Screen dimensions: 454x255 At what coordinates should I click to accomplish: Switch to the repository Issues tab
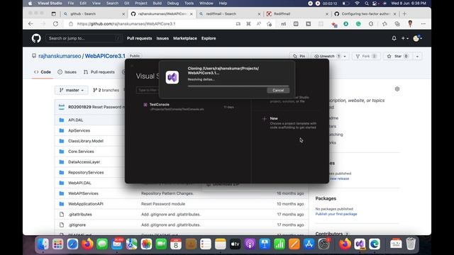tap(67, 72)
